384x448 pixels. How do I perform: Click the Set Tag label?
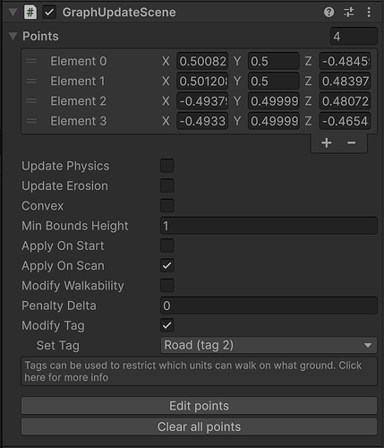point(58,346)
